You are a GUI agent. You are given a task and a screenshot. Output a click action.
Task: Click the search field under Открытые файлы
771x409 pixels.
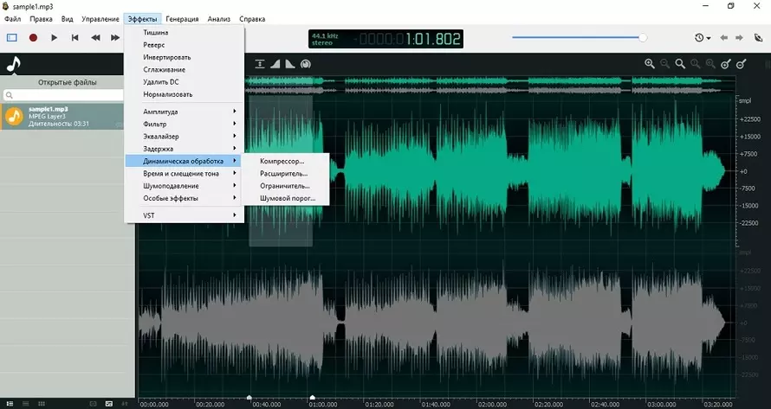click(64, 95)
